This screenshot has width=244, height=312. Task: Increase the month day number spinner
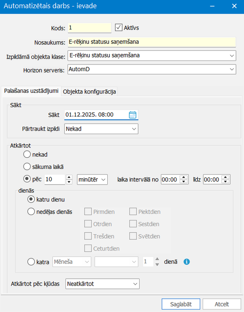click(x=157, y=259)
